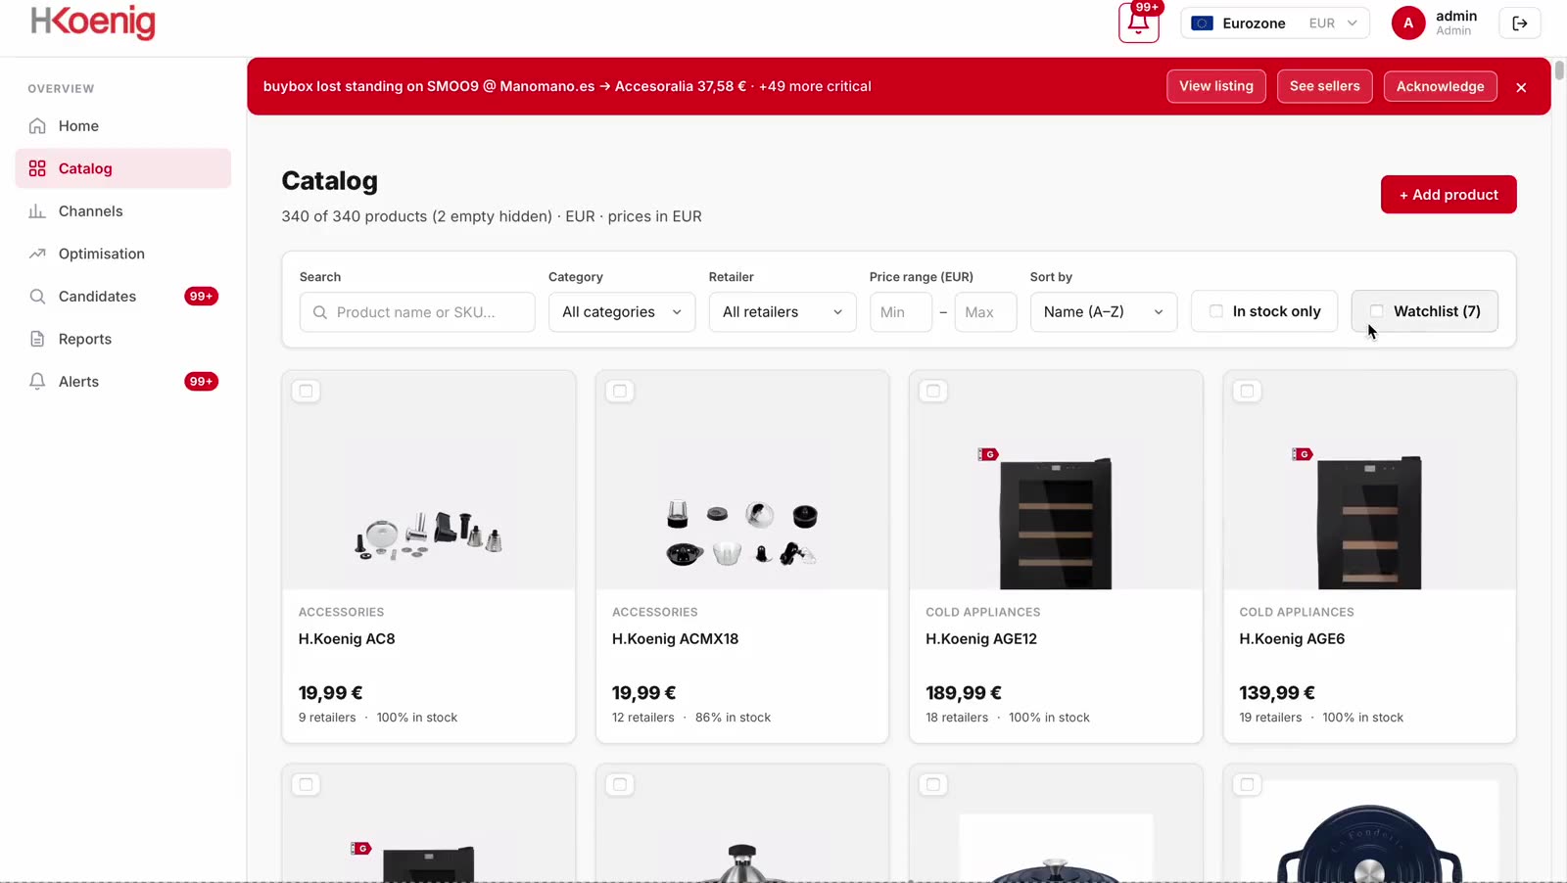
Task: Click the page vertical scrollbar
Action: tap(1559, 70)
